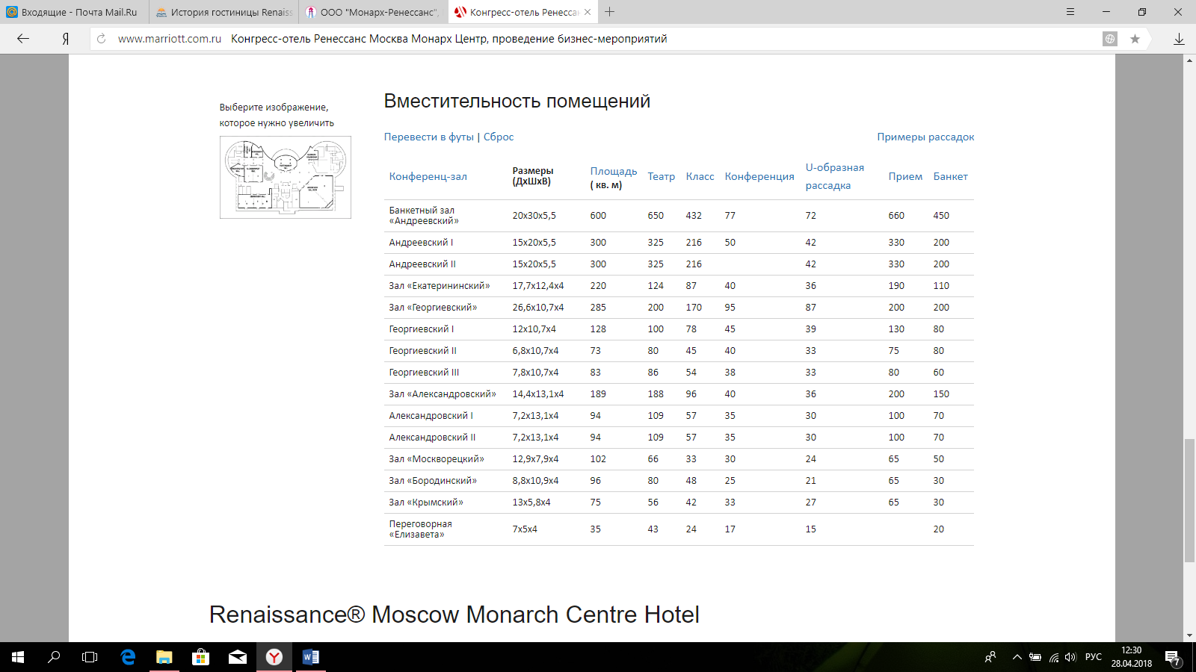This screenshot has height=672, width=1196.
Task: Click the Конференция column header
Action: [759, 176]
